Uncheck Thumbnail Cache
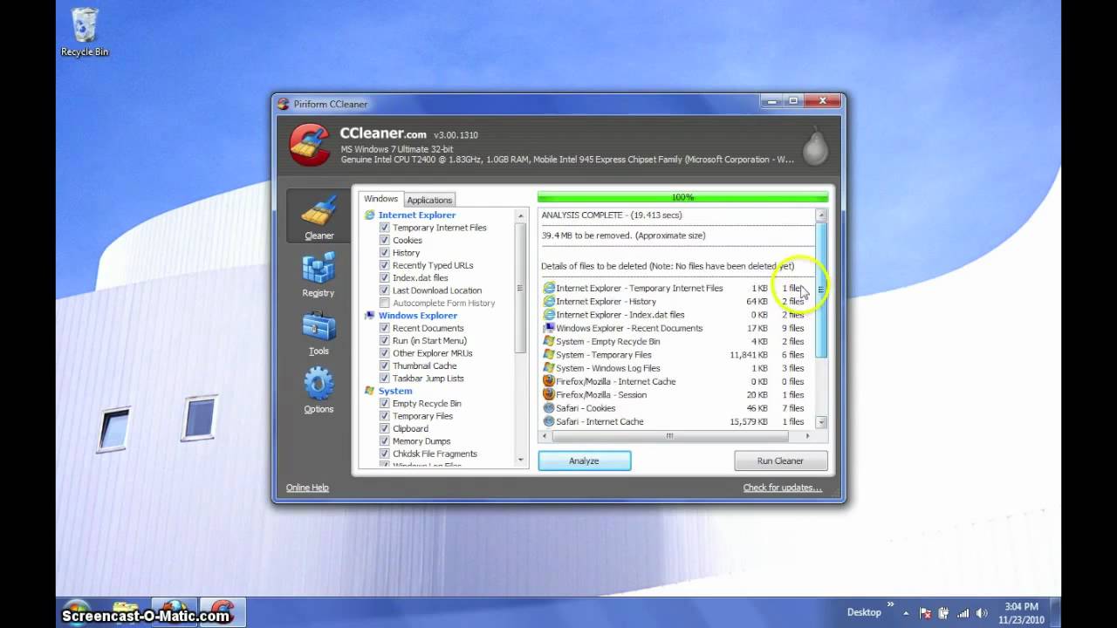The image size is (1117, 628). [385, 365]
